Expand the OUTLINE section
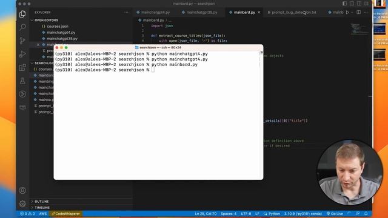The image size is (388, 218). click(41, 202)
